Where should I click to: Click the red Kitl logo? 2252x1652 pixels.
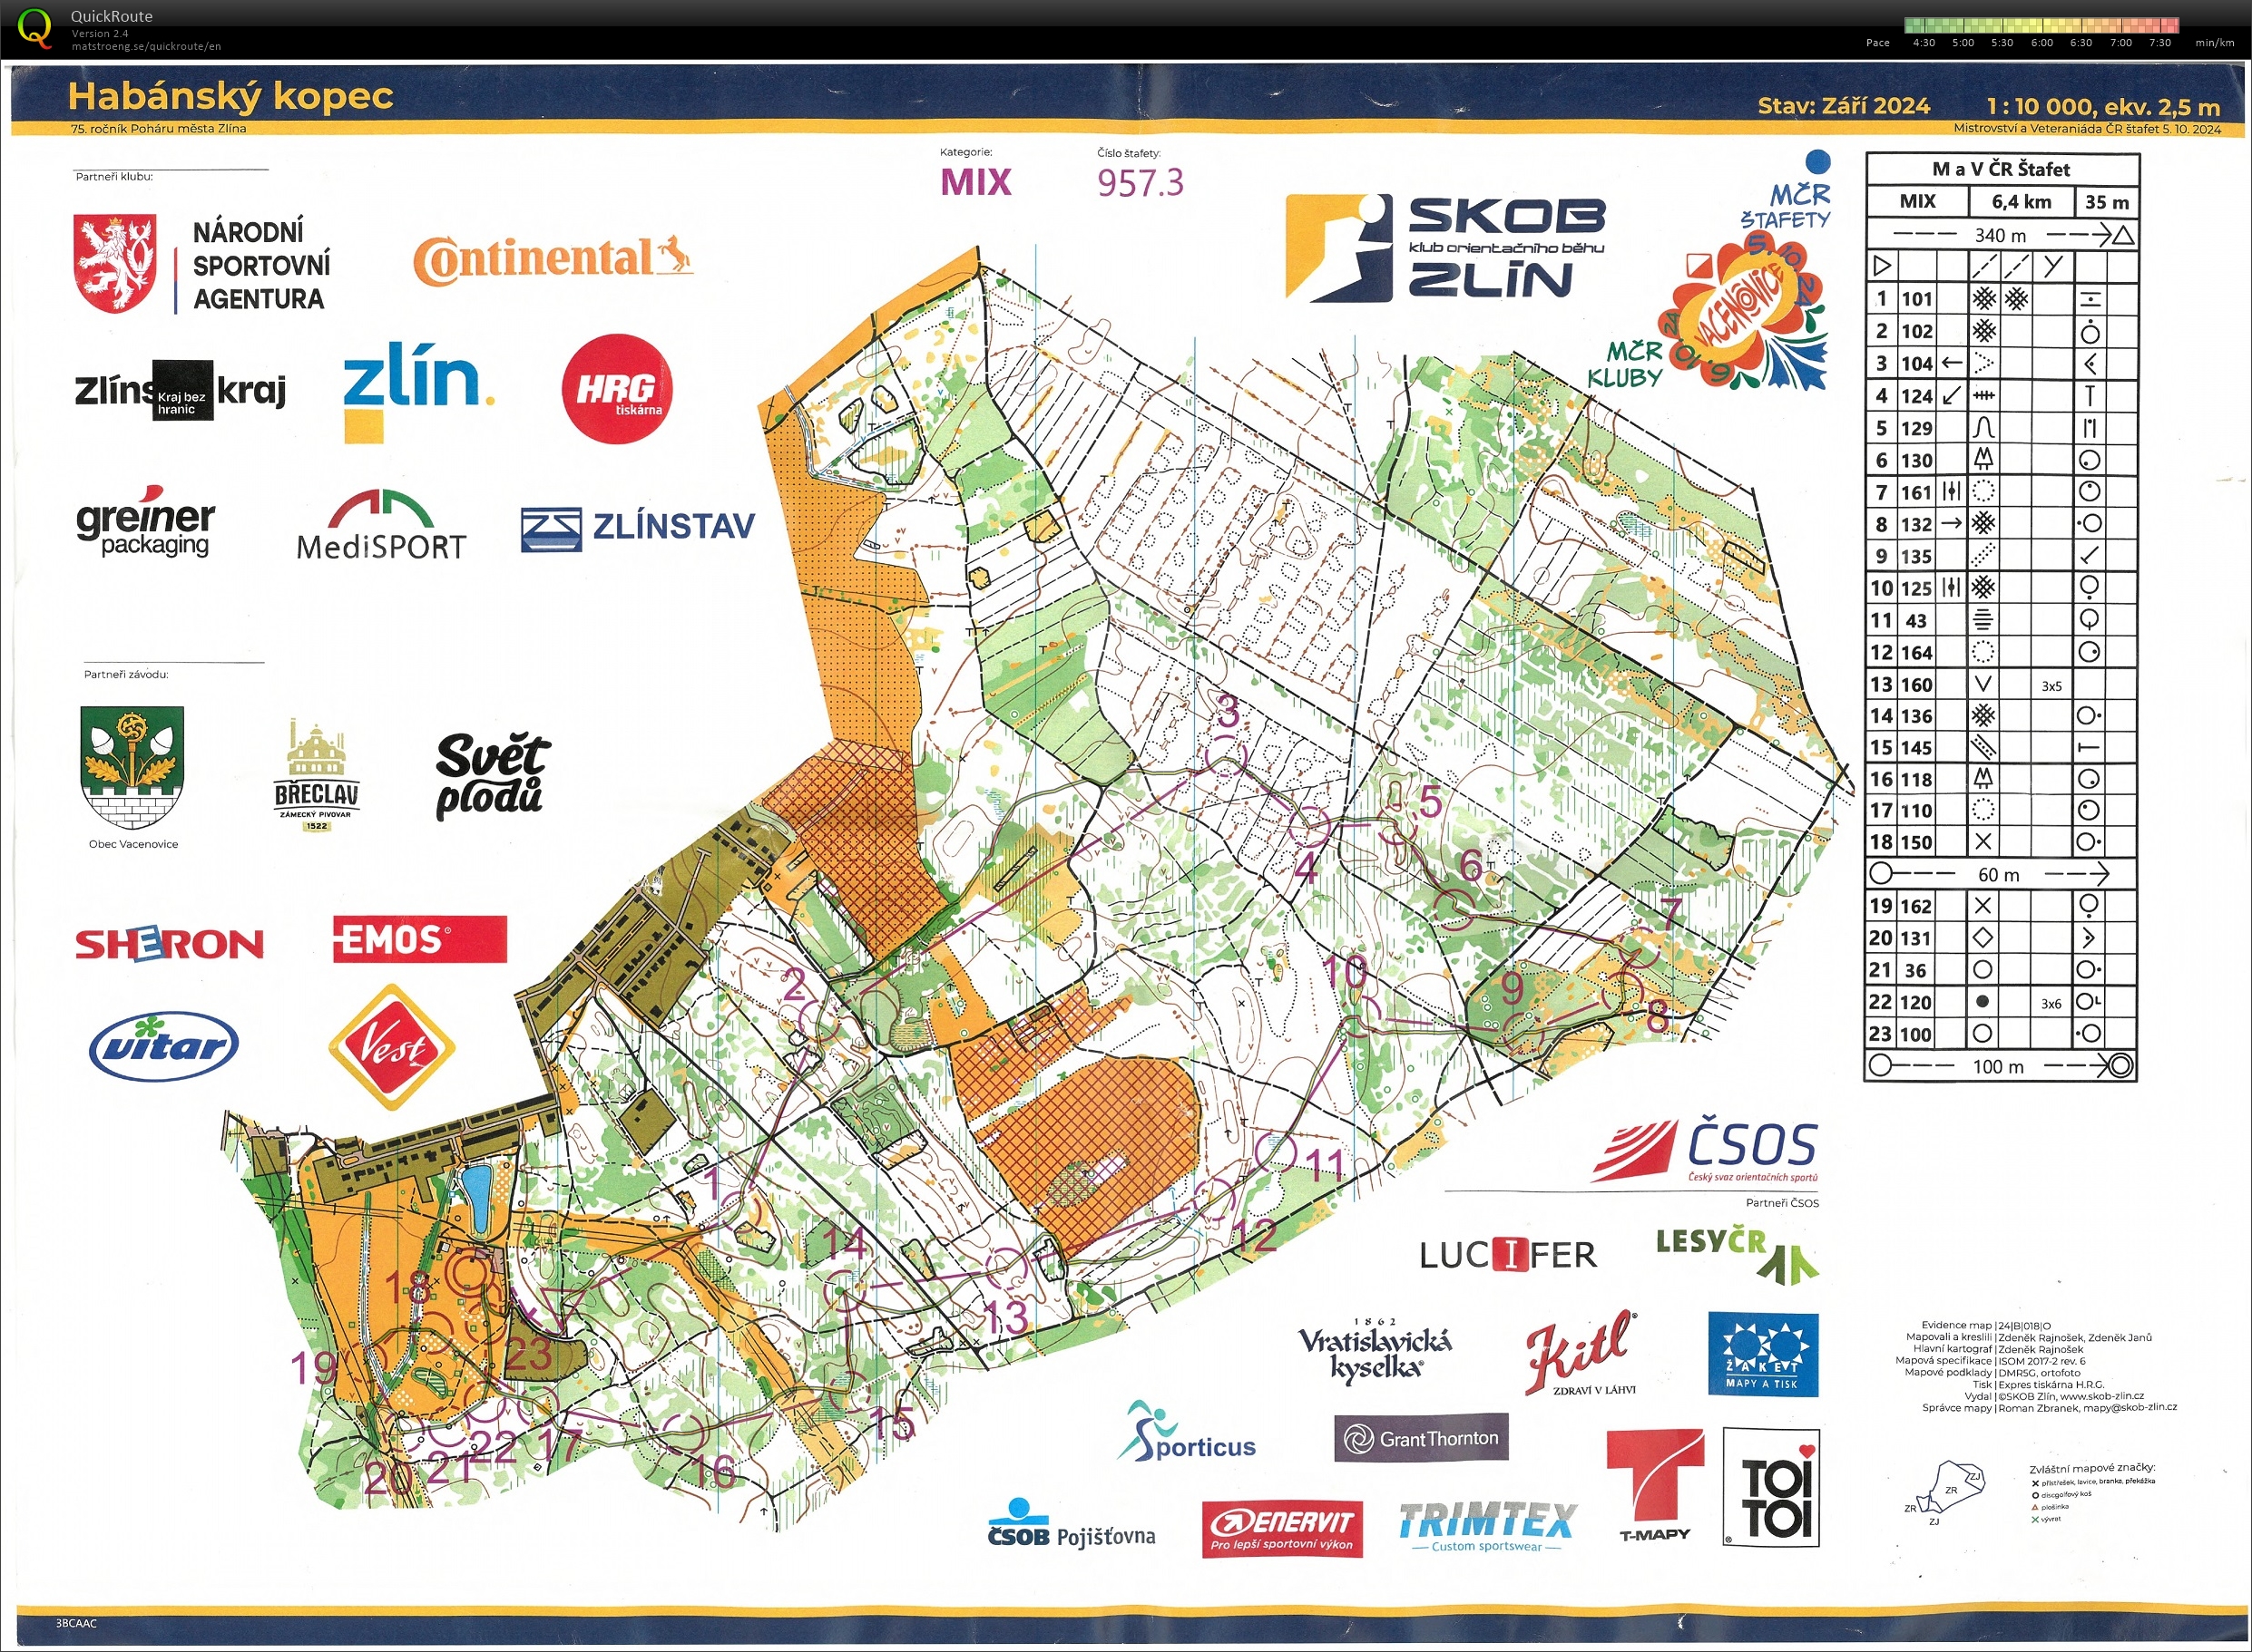tap(1581, 1353)
